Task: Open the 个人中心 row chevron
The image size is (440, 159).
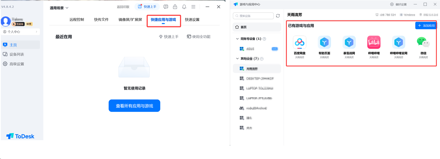Action: coord(36,32)
